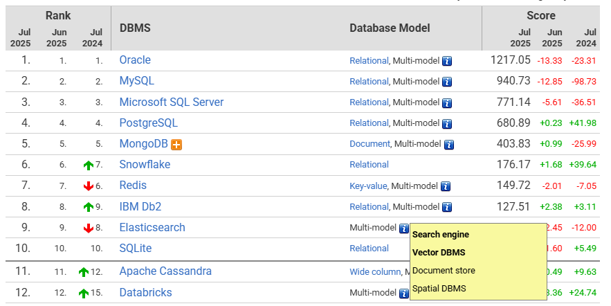Click Relational model link in MySQL row
This screenshot has width=611, height=306.
369,82
